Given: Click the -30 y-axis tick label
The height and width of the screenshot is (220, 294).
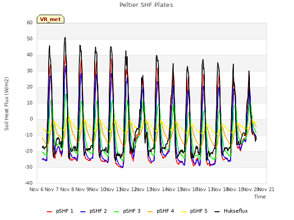Looking at the screenshot, I should pos(28,167).
